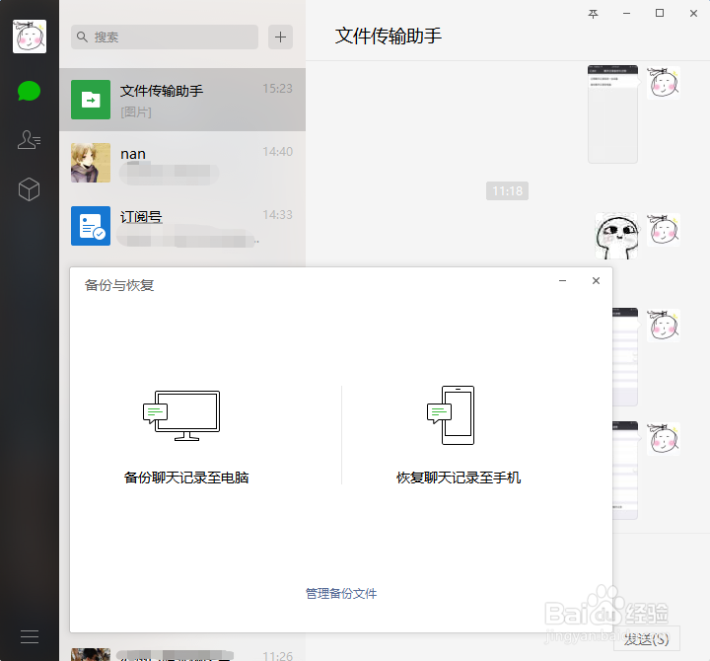Open the Contacts icon in sidebar

pyautogui.click(x=29, y=139)
